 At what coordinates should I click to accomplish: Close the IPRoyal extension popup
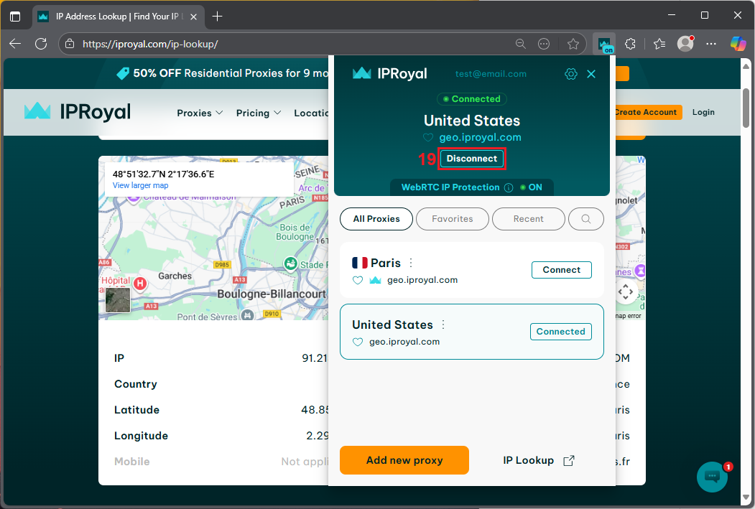point(591,74)
